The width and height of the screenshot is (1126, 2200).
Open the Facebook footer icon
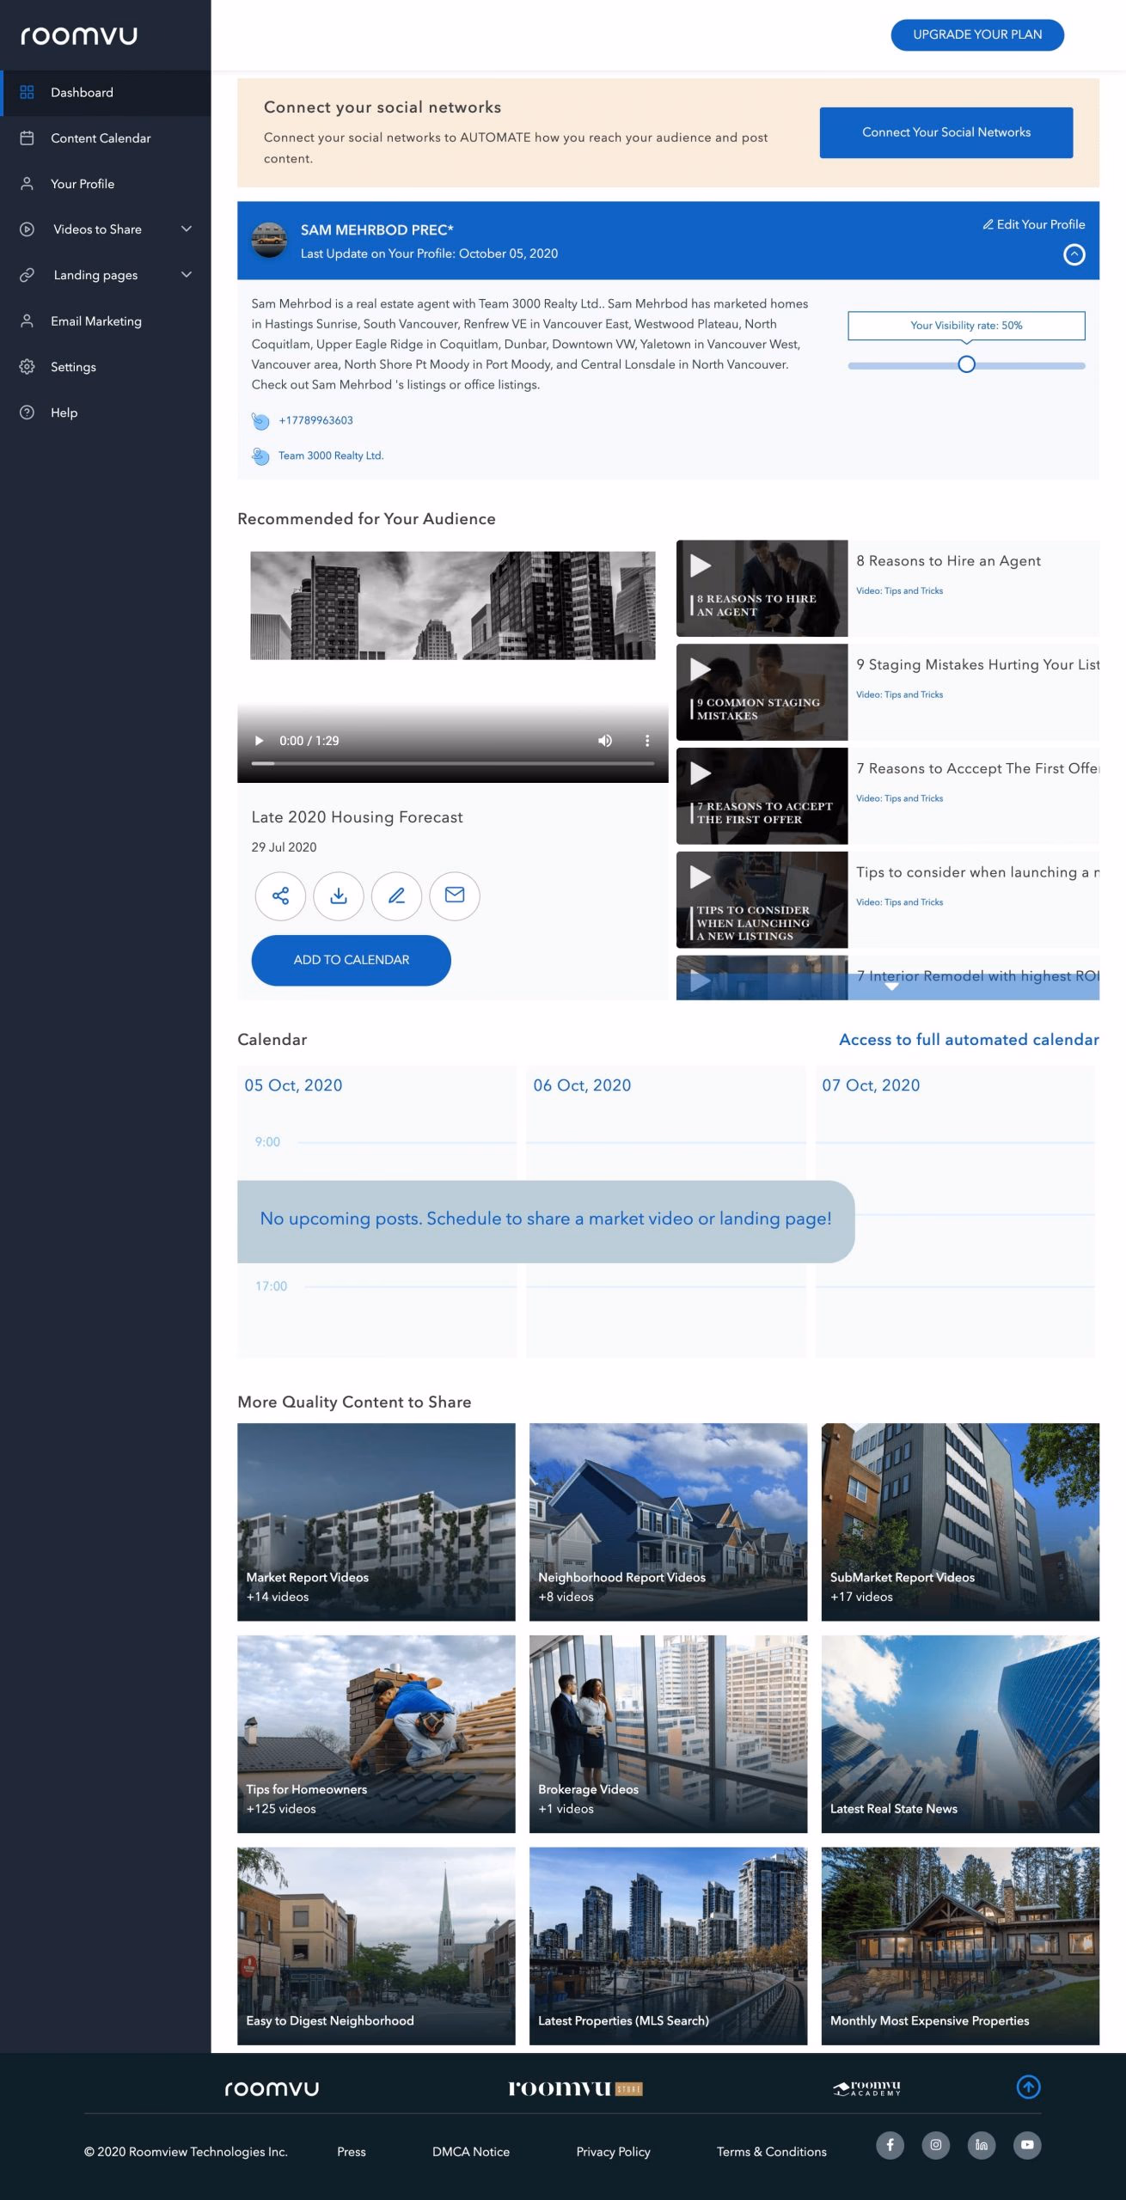(x=890, y=2145)
